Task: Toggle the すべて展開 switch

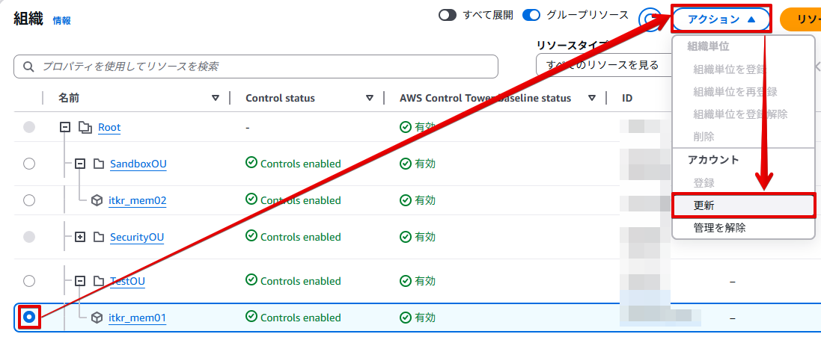Action: click(448, 16)
